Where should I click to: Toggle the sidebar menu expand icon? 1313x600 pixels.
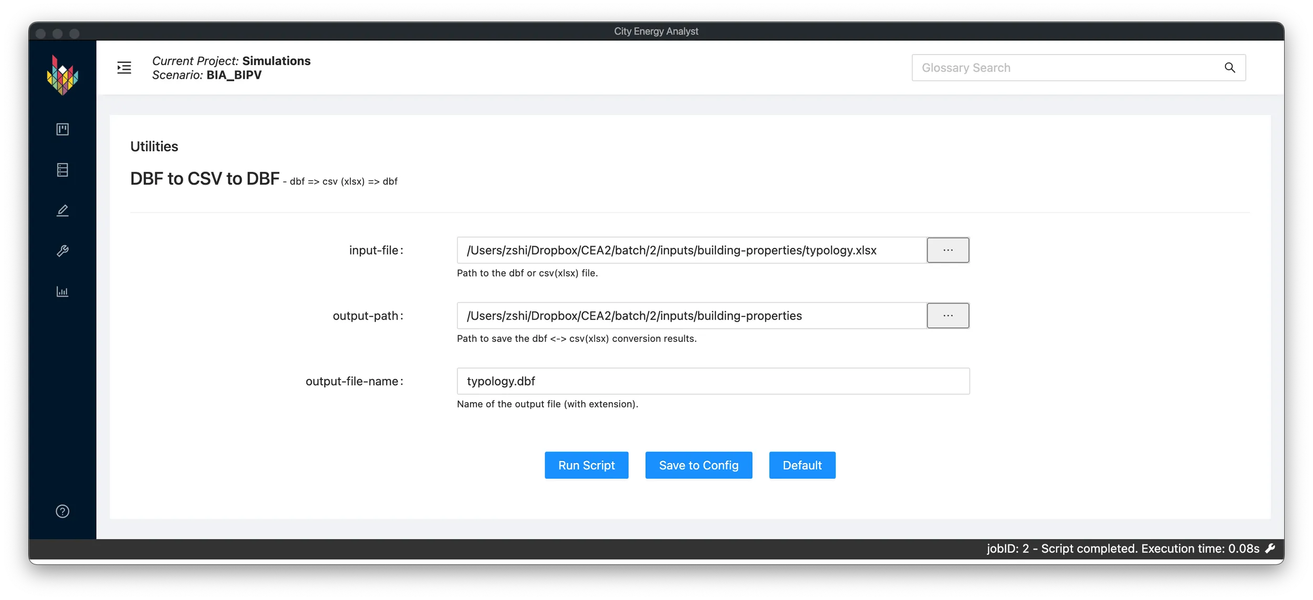124,68
